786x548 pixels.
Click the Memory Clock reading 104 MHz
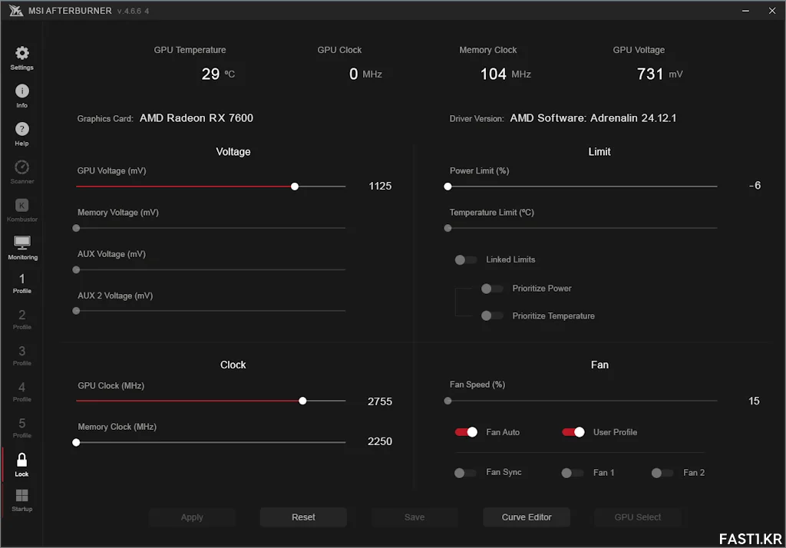[x=505, y=74]
